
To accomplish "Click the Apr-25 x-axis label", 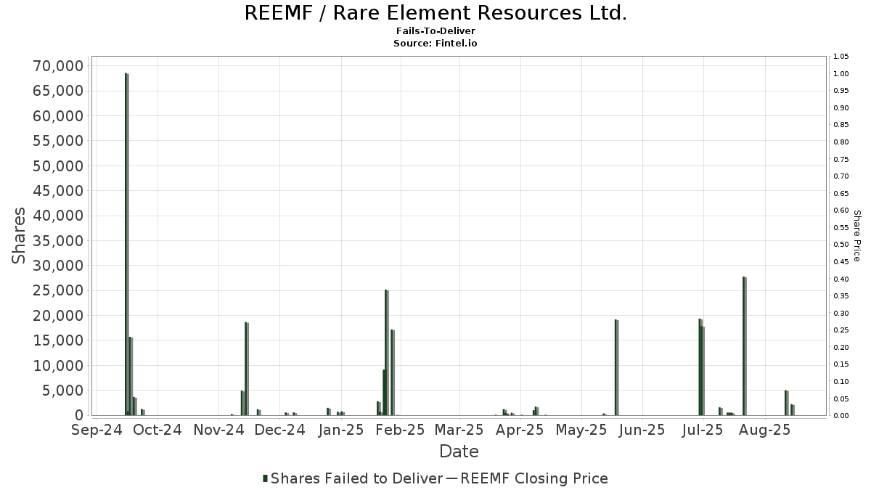I will pos(520,430).
